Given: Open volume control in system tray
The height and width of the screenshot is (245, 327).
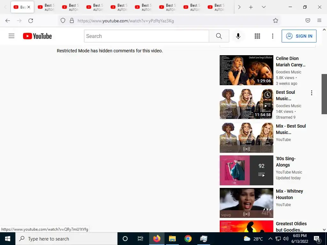Looking at the screenshot, I should click(286, 239).
